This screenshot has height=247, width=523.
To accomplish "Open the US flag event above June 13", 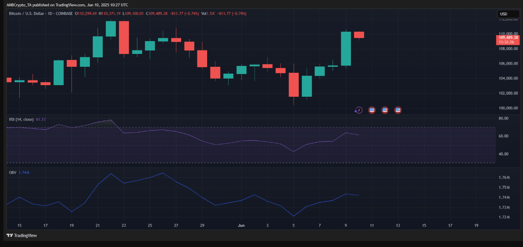I will 398,110.
